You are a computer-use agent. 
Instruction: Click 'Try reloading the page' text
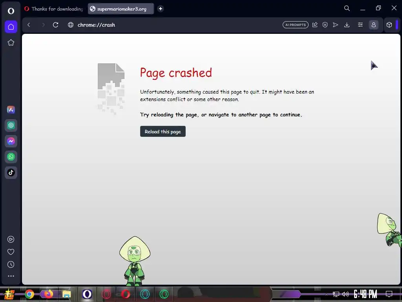(221, 115)
